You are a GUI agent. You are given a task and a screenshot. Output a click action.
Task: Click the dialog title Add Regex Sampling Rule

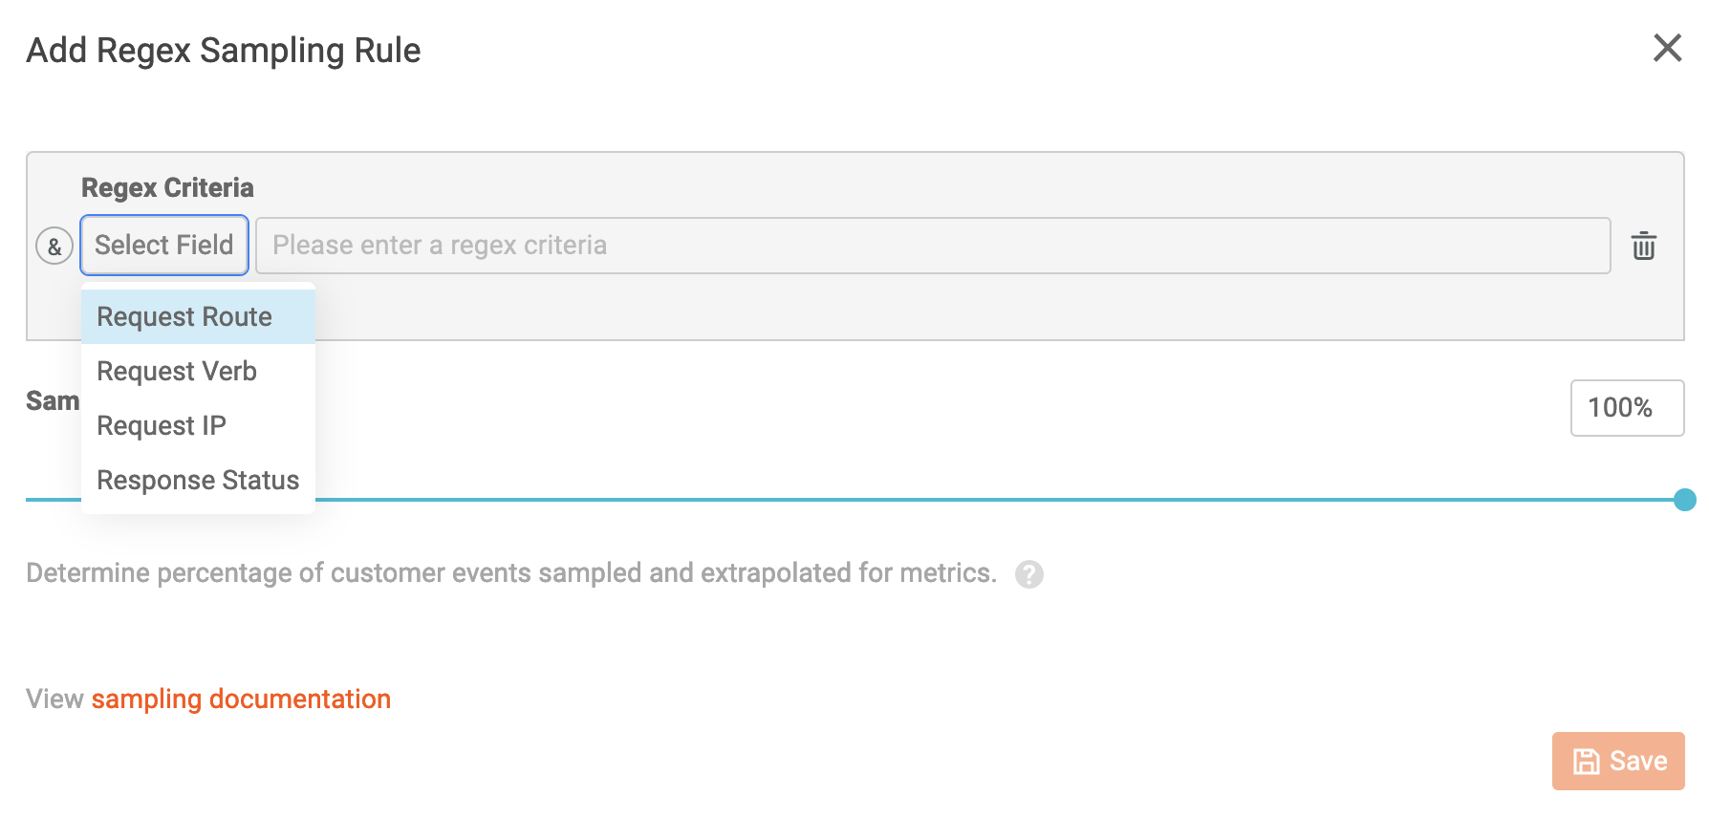pyautogui.click(x=223, y=50)
